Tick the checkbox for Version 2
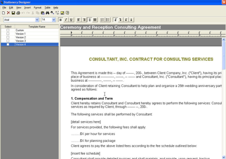The height and width of the screenshot is (159, 226). coord(8,37)
